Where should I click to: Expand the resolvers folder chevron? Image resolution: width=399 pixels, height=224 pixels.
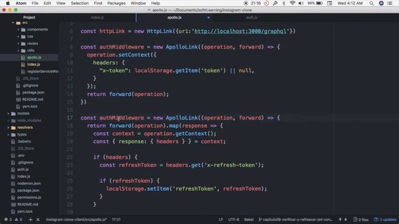tap(8, 128)
